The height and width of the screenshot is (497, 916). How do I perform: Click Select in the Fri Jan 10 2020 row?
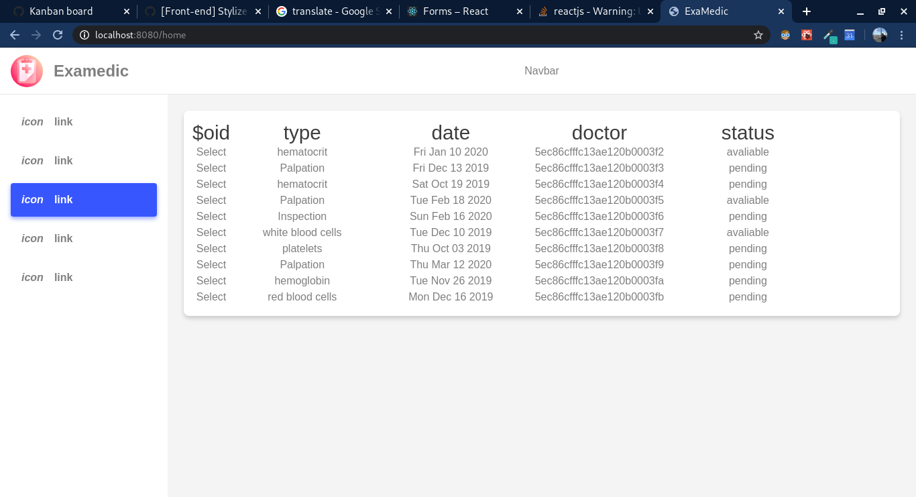click(x=211, y=152)
